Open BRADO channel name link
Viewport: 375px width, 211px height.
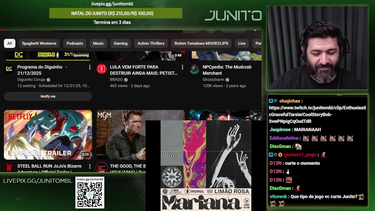[116, 79]
